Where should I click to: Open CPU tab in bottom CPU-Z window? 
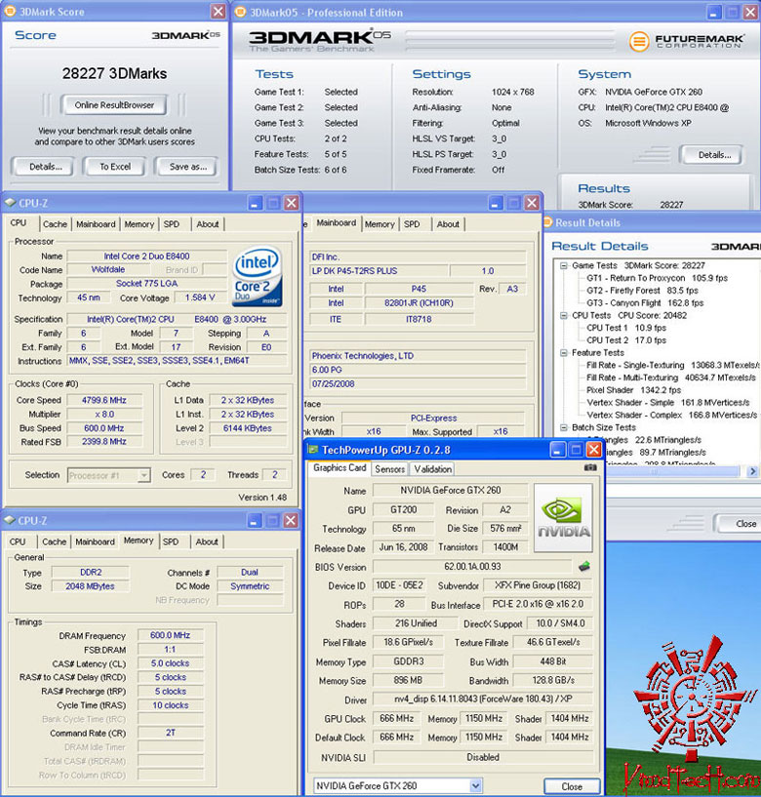coord(18,541)
